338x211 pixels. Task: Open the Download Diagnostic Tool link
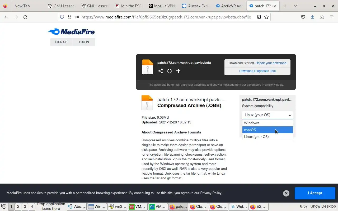[257, 71]
